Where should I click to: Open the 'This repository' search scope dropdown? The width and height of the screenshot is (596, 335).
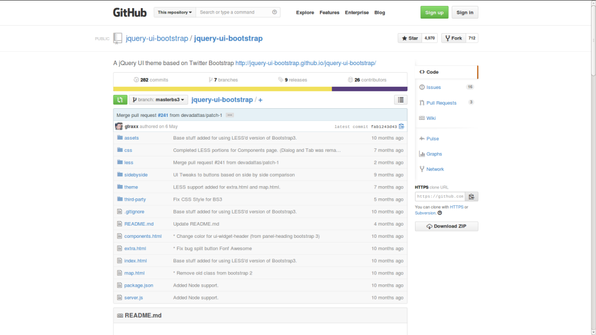tap(174, 12)
